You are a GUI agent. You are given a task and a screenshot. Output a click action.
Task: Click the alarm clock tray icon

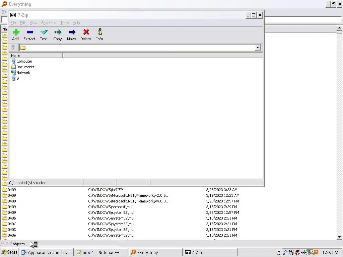(291, 252)
